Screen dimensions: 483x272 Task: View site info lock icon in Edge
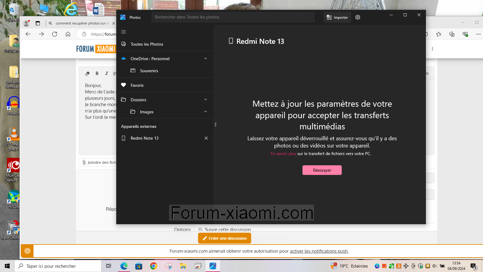[x=84, y=34]
